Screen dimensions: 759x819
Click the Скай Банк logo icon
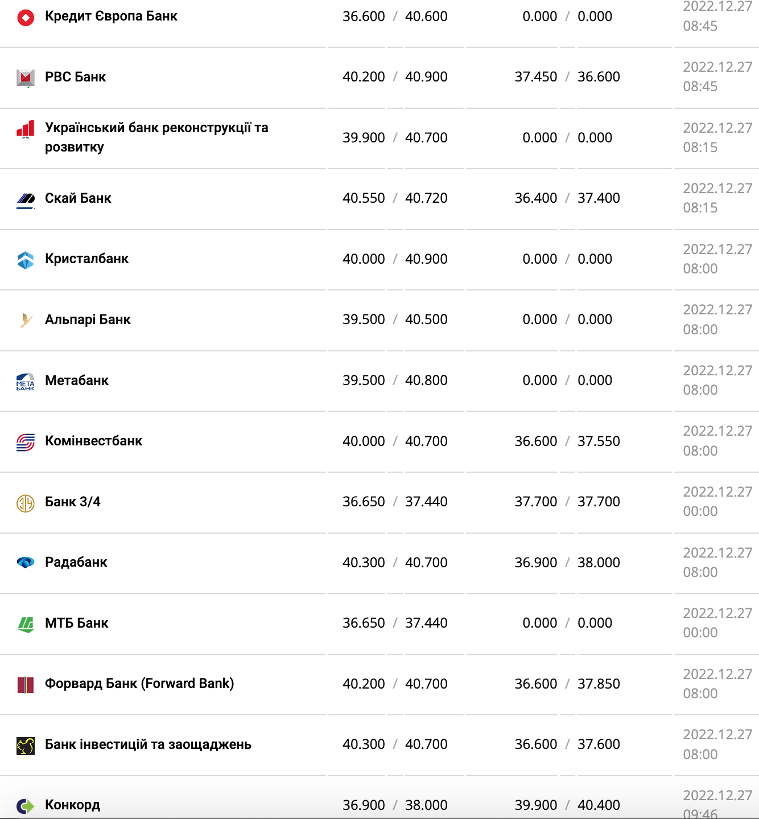[26, 199]
